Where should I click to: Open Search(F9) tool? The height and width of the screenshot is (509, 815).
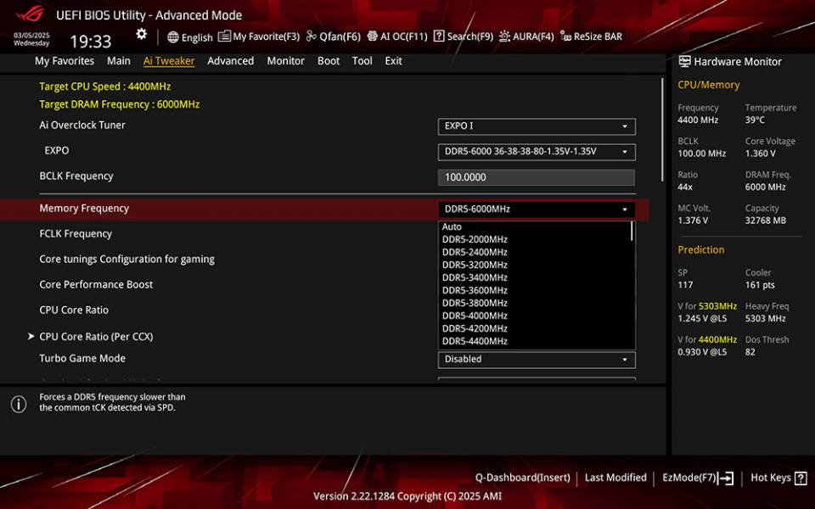click(469, 36)
